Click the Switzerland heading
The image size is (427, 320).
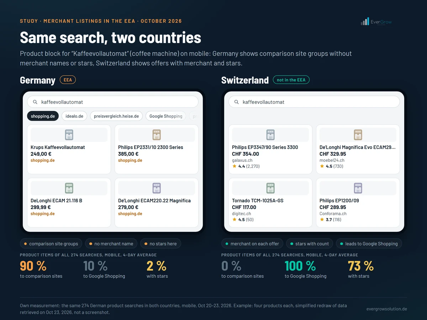[245, 80]
